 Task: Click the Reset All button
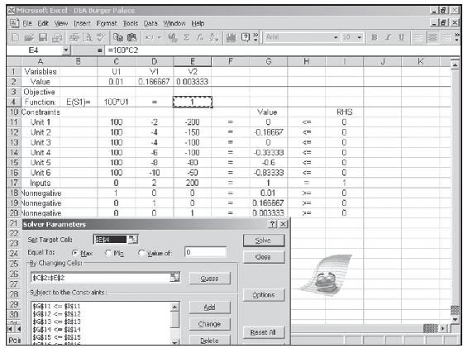click(264, 332)
